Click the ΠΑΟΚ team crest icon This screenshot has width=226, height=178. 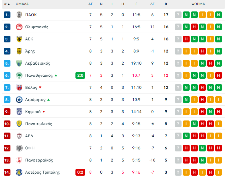click(x=19, y=15)
